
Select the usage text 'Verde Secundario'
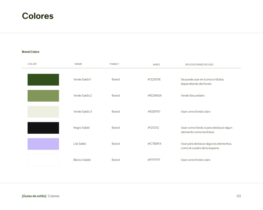pyautogui.click(x=193, y=96)
